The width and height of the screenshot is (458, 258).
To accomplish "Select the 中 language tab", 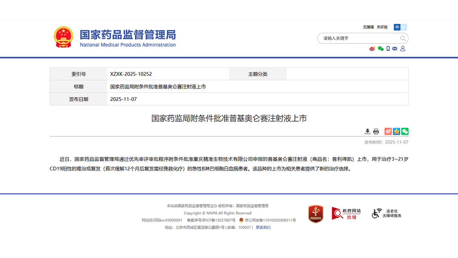I will 396,27.
